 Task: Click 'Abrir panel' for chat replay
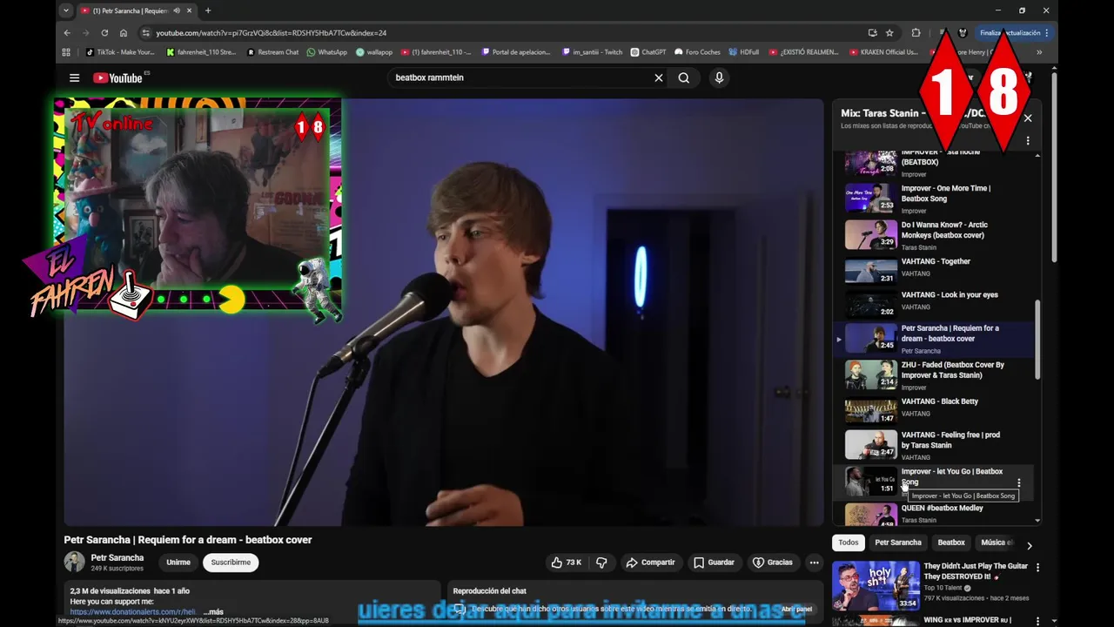796,610
